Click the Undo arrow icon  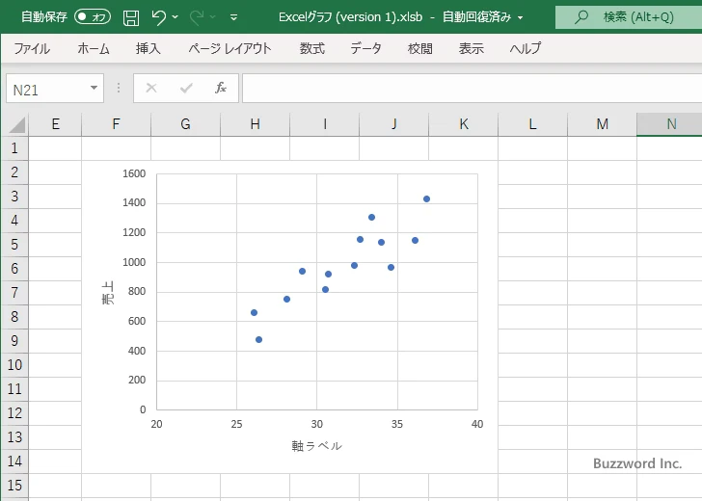pyautogui.click(x=158, y=17)
